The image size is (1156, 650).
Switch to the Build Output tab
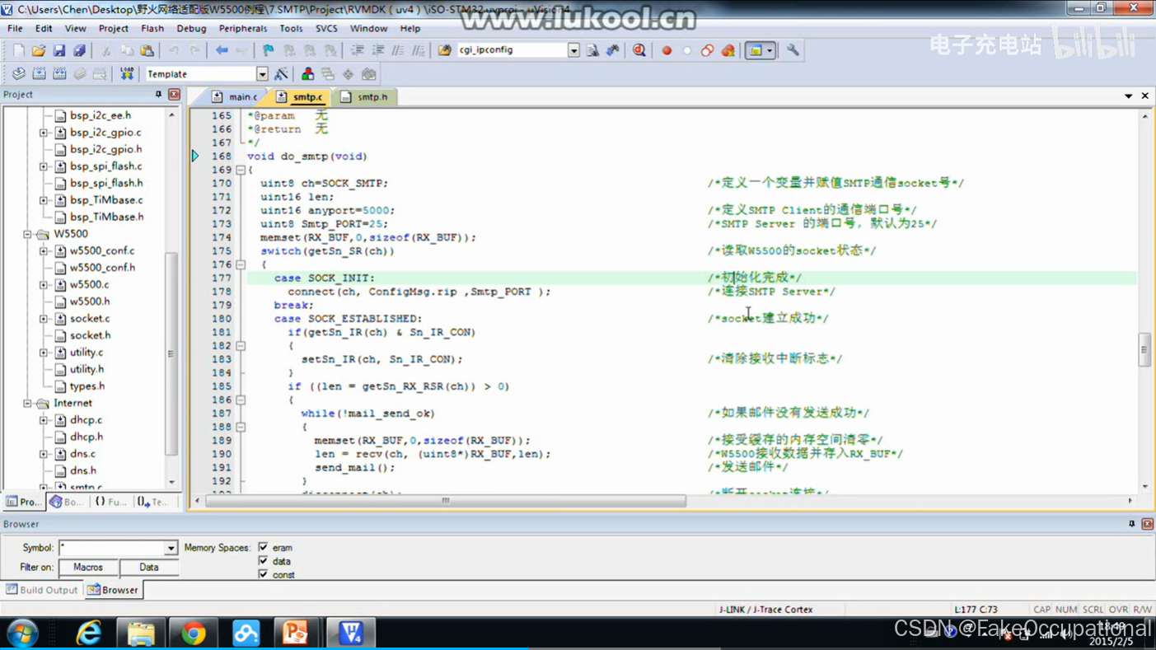(x=41, y=590)
